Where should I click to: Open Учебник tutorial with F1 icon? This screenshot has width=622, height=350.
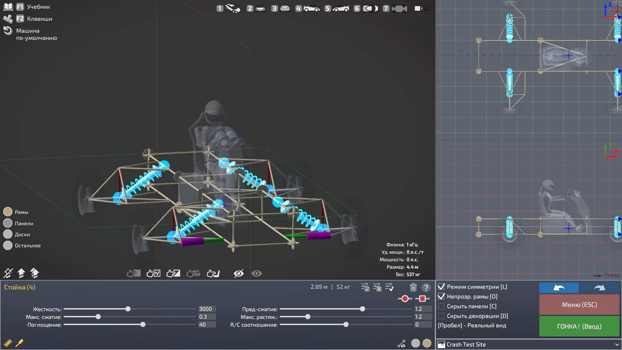point(20,7)
